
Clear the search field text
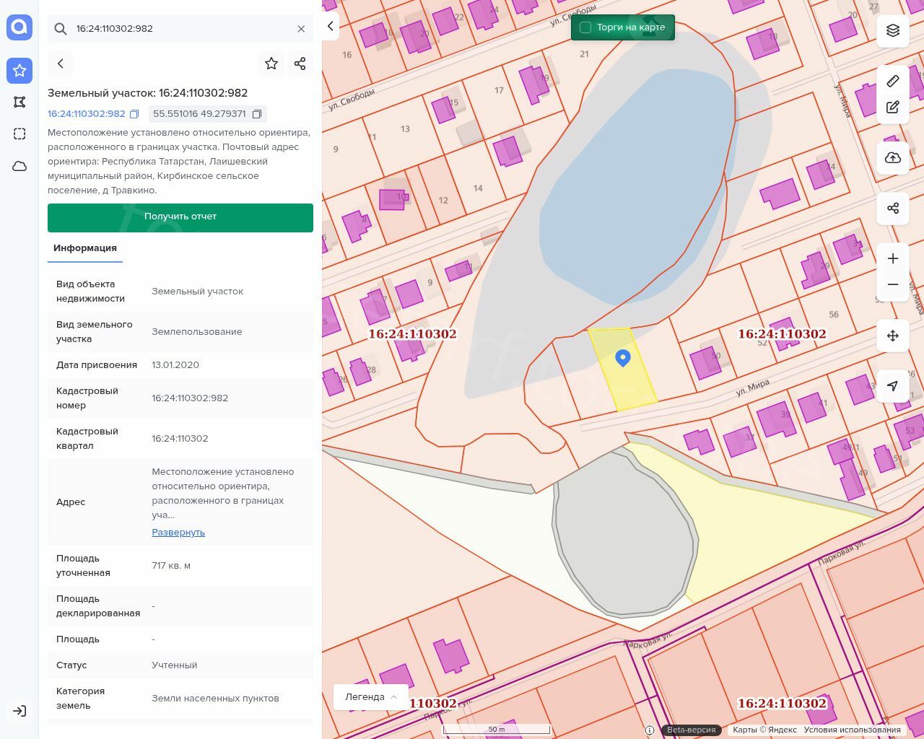point(301,29)
